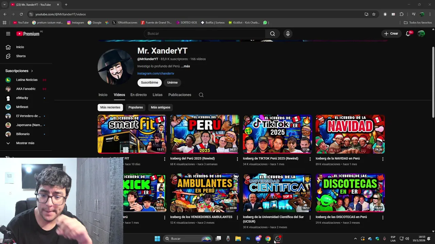Click the Mr. XanderYT channel avatar

point(116,67)
